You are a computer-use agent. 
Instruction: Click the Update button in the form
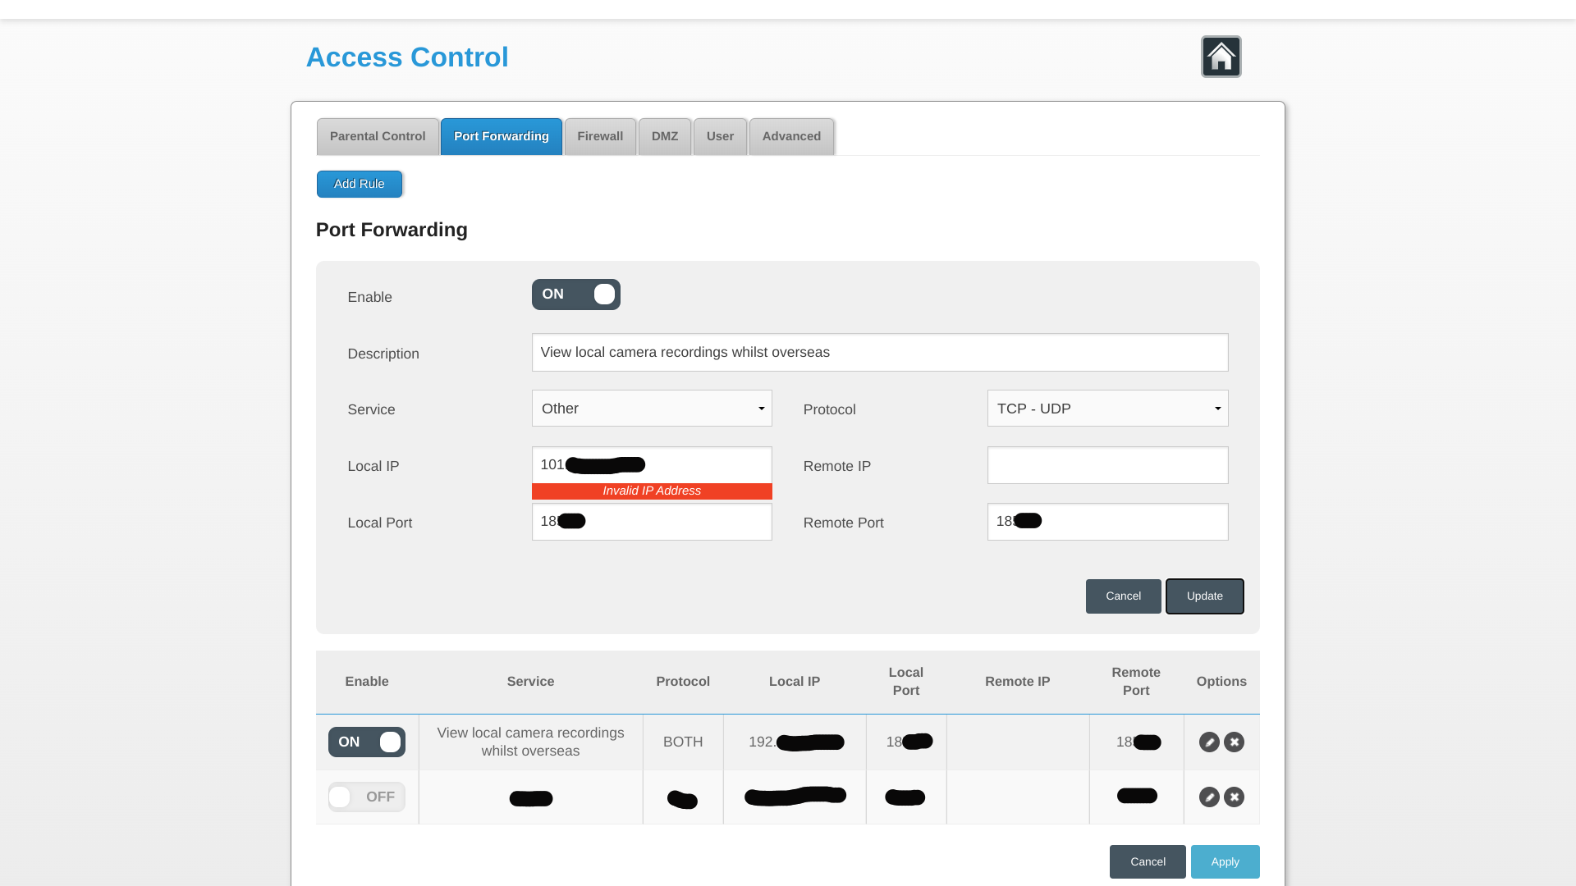click(1204, 596)
